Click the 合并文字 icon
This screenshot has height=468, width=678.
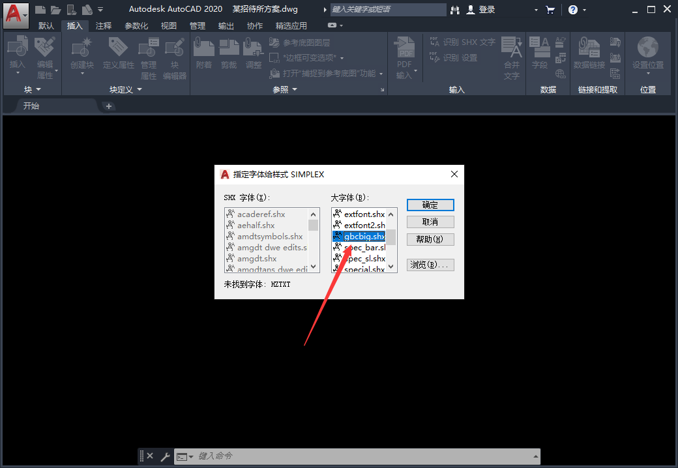point(512,47)
